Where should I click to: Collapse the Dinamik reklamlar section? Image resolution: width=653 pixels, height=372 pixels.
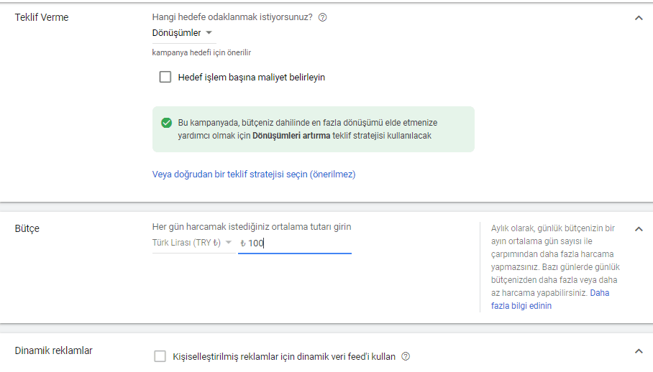[x=639, y=351]
